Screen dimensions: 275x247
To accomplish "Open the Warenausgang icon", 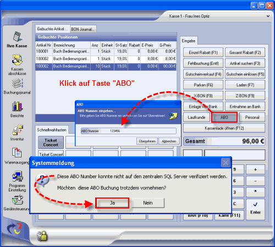I will pyautogui.click(x=16, y=152).
